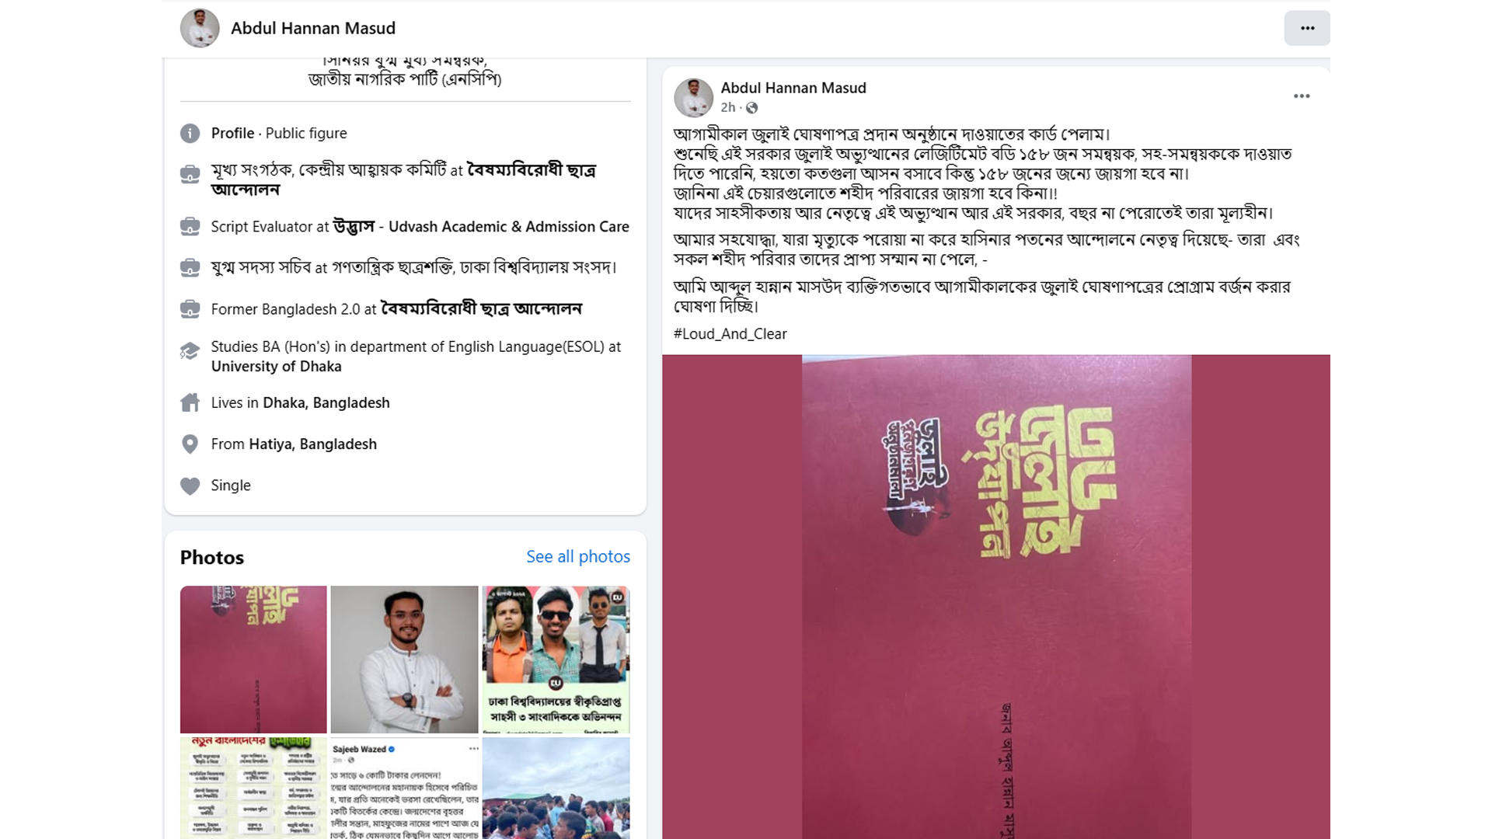Open the large red invitation card image
The image size is (1492, 839).
point(996,597)
